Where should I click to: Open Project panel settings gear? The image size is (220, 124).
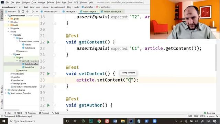(x=33, y=11)
